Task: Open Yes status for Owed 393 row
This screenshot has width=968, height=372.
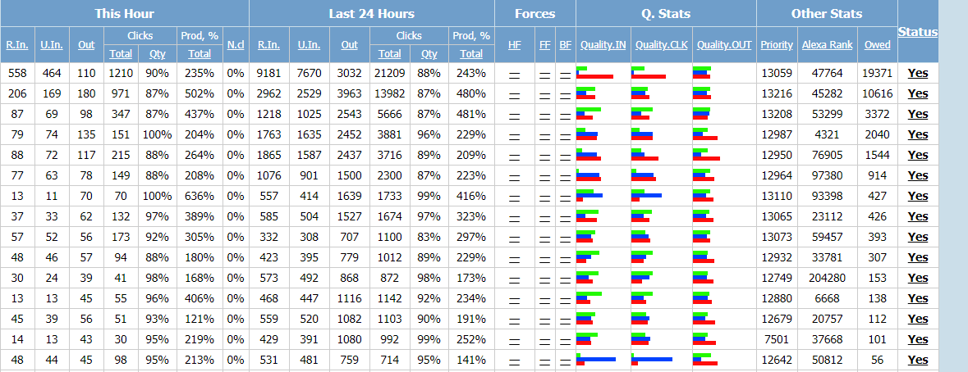Action: tap(918, 237)
